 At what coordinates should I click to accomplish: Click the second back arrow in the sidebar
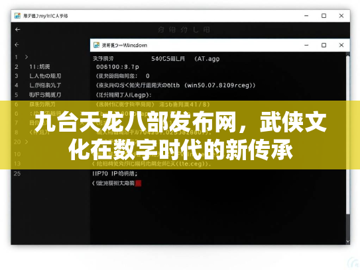[x=17, y=44]
